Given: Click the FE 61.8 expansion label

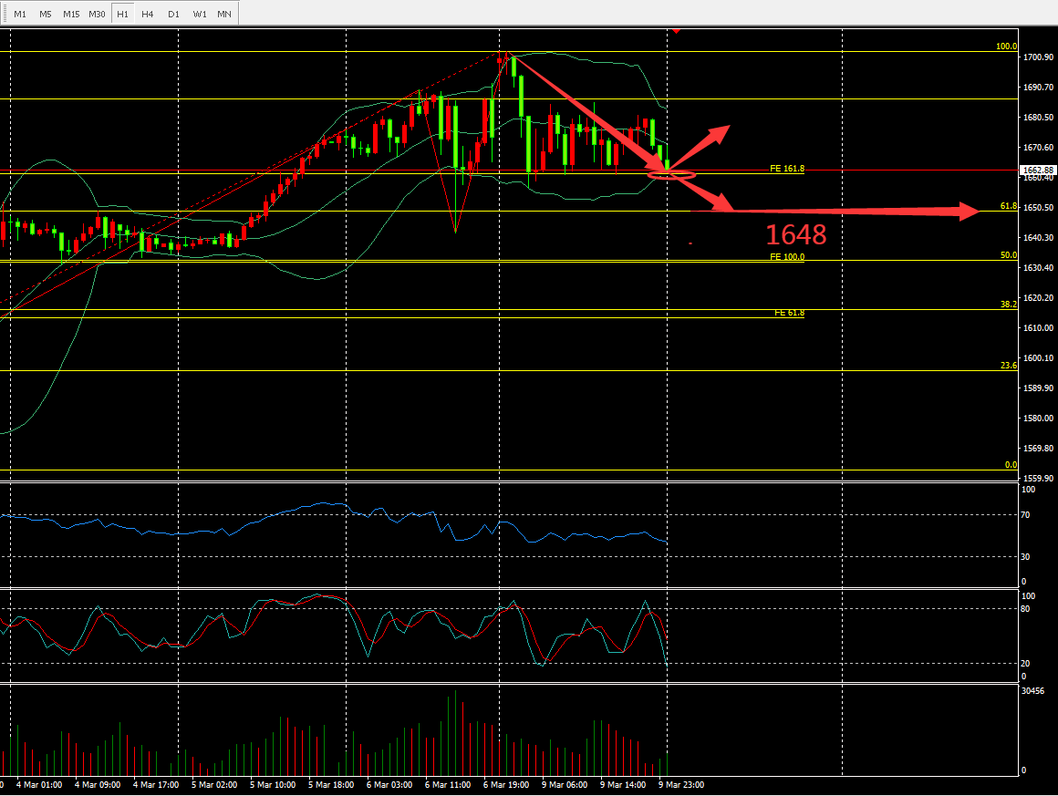Looking at the screenshot, I should pyautogui.click(x=789, y=313).
